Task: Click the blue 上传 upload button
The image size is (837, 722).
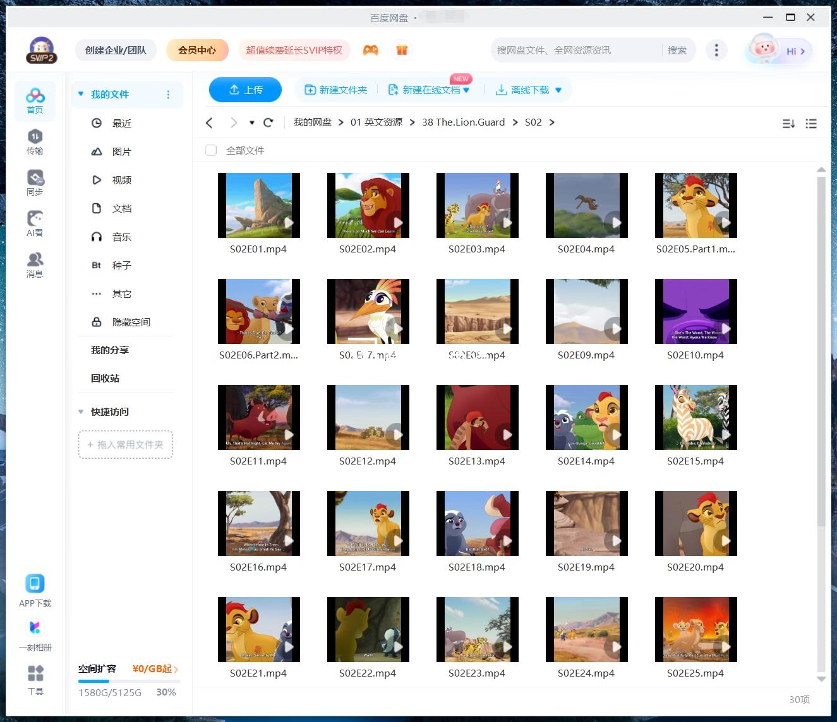Action: (245, 90)
